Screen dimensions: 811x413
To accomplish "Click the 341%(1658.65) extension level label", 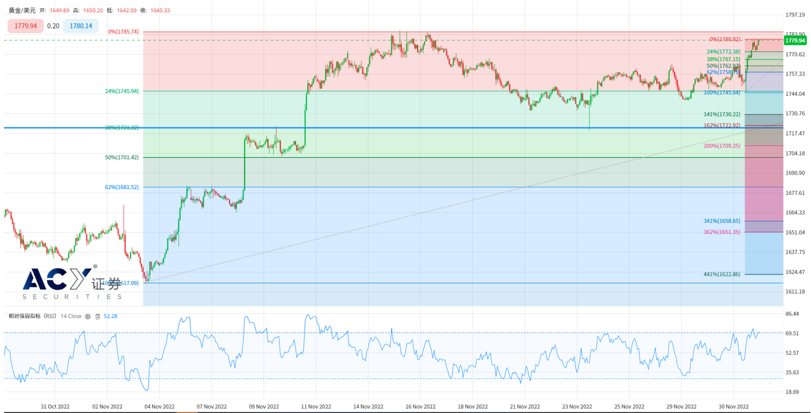I will (x=722, y=221).
